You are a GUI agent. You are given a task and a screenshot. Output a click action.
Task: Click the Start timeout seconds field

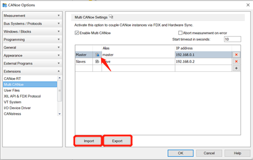[232, 39]
